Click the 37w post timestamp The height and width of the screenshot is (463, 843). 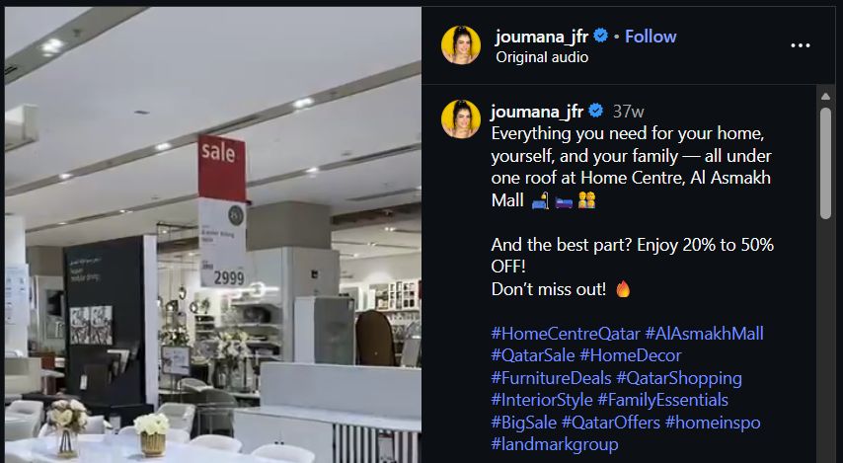pyautogui.click(x=628, y=112)
